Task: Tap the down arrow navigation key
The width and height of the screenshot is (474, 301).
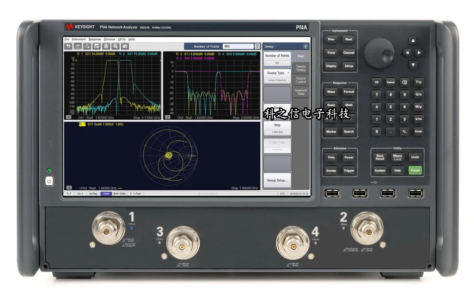Action: pos(413,64)
